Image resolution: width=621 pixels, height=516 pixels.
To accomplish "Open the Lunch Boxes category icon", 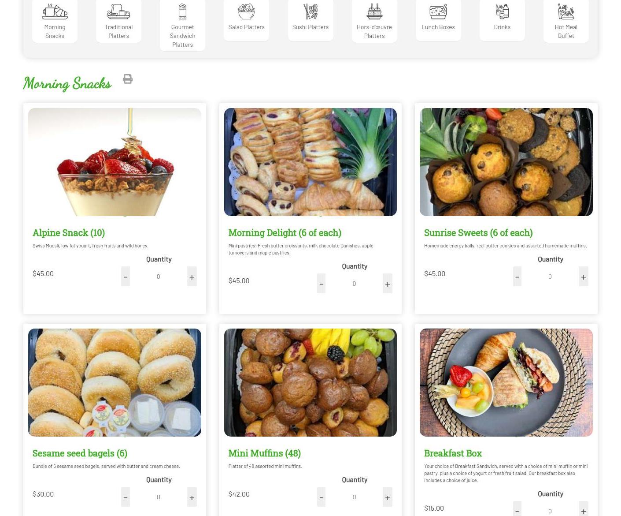I will (438, 11).
